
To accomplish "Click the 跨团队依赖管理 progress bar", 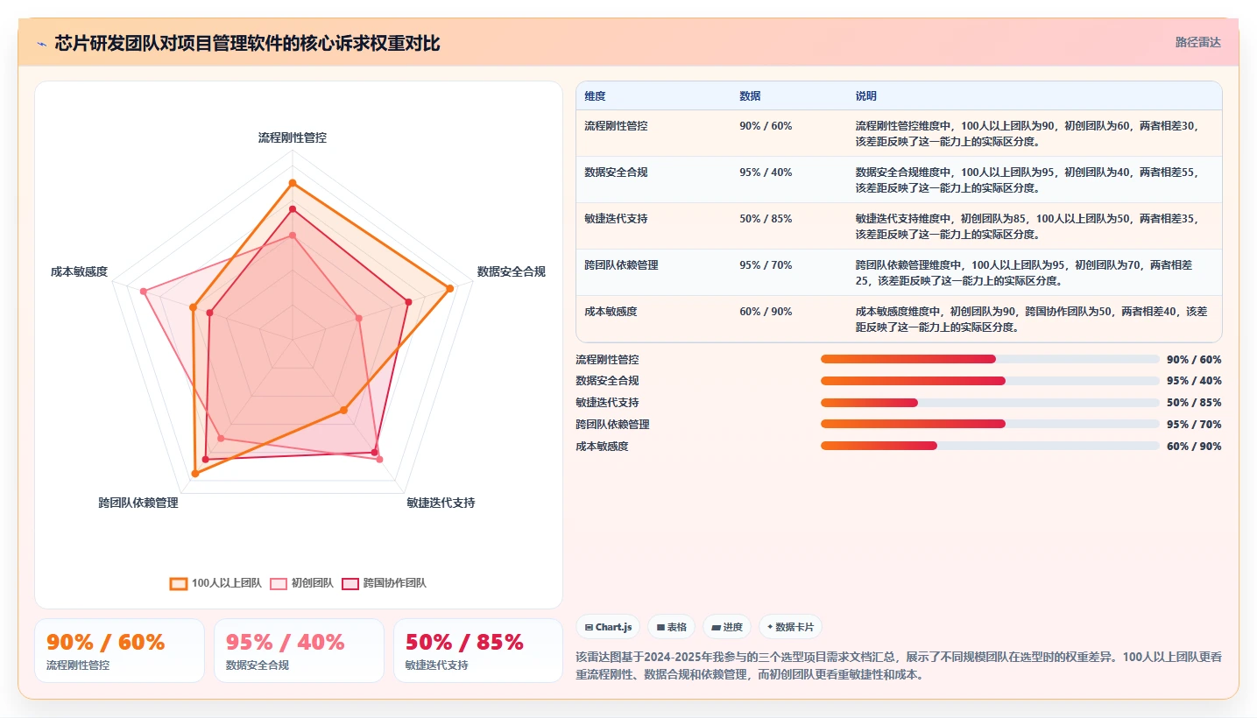I will click(x=990, y=424).
